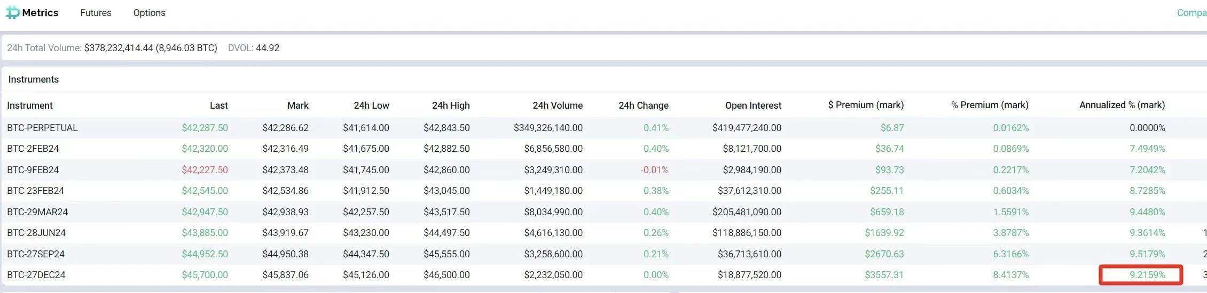Open BTC-28JUN24 futures contract

[x=36, y=233]
